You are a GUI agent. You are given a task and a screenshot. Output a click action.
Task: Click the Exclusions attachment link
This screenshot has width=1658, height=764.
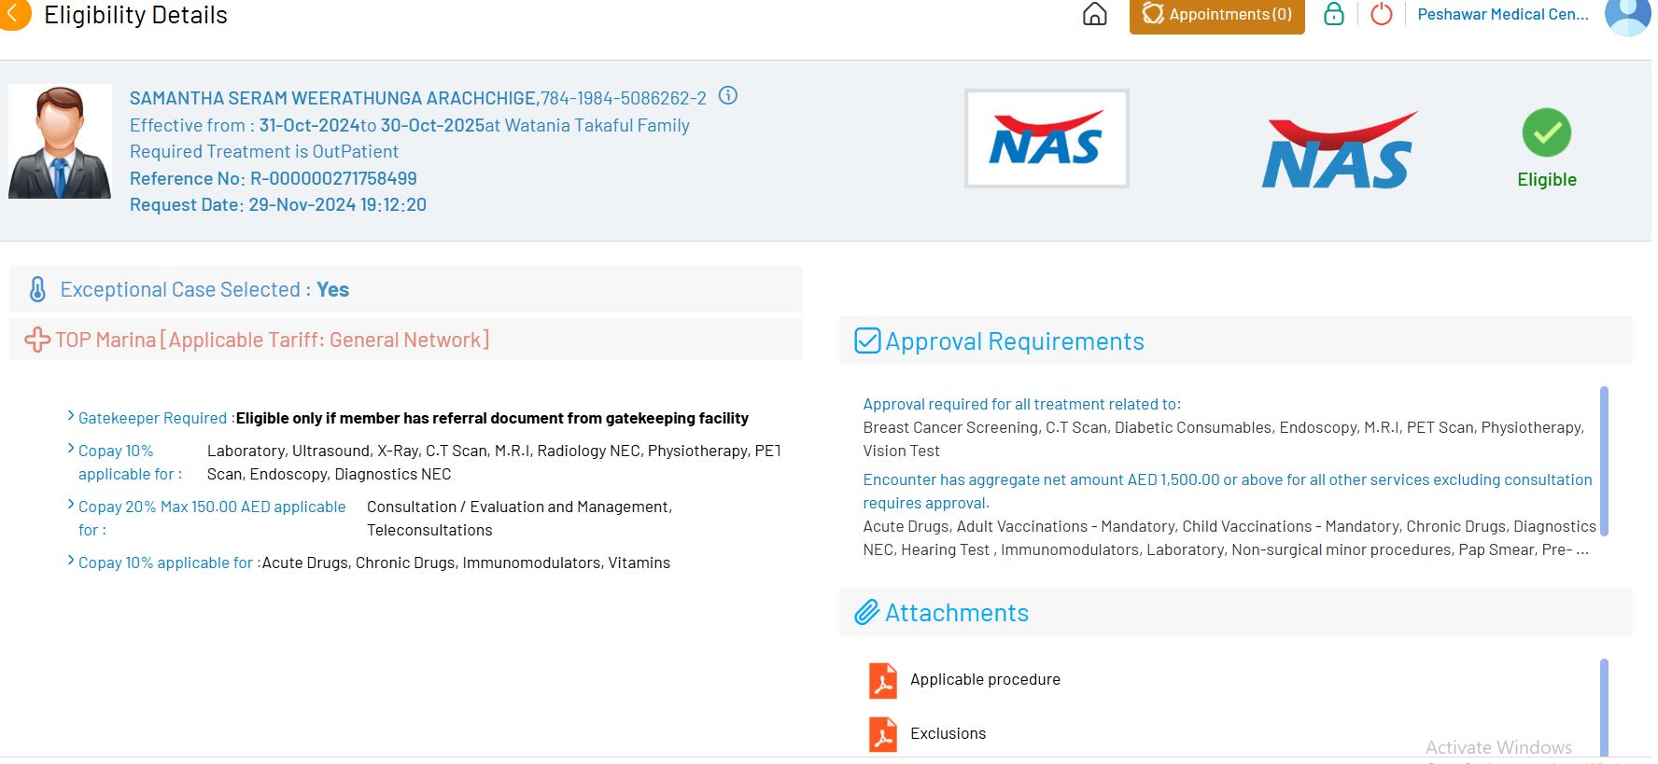(948, 734)
